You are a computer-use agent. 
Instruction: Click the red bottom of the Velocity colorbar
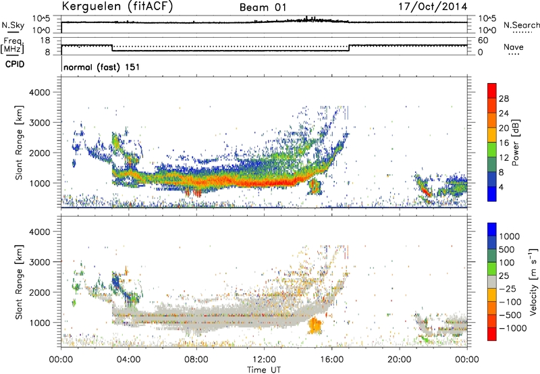(x=492, y=334)
